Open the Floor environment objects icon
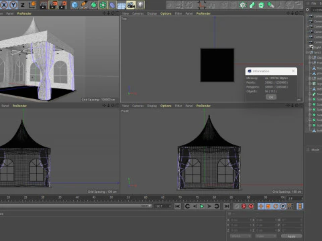Viewport: 322px width, 241px height. click(121, 5)
